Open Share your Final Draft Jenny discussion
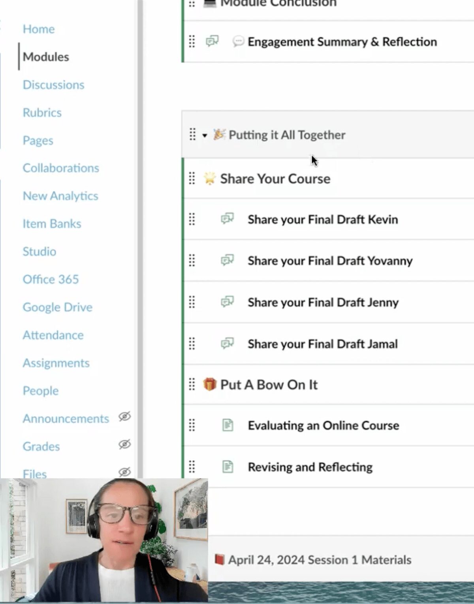Viewport: 474px width, 604px height. tap(323, 302)
